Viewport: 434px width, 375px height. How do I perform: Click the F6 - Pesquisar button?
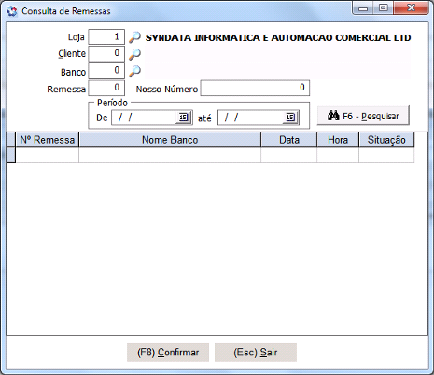(x=363, y=116)
